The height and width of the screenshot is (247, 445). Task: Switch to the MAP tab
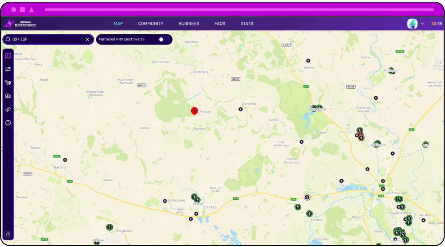(118, 24)
